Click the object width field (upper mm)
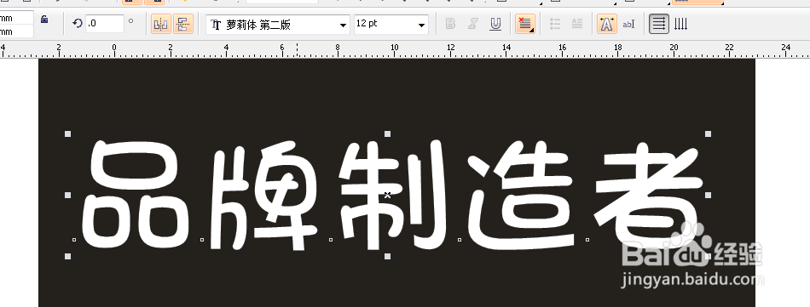The width and height of the screenshot is (810, 307). pos(16,18)
